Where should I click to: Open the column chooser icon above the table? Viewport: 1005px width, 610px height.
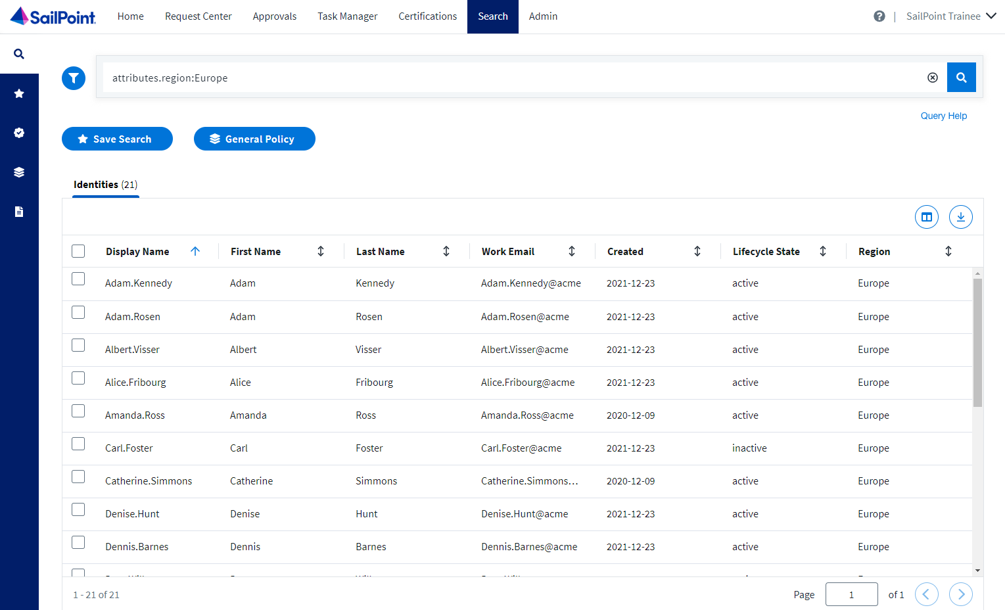(927, 216)
